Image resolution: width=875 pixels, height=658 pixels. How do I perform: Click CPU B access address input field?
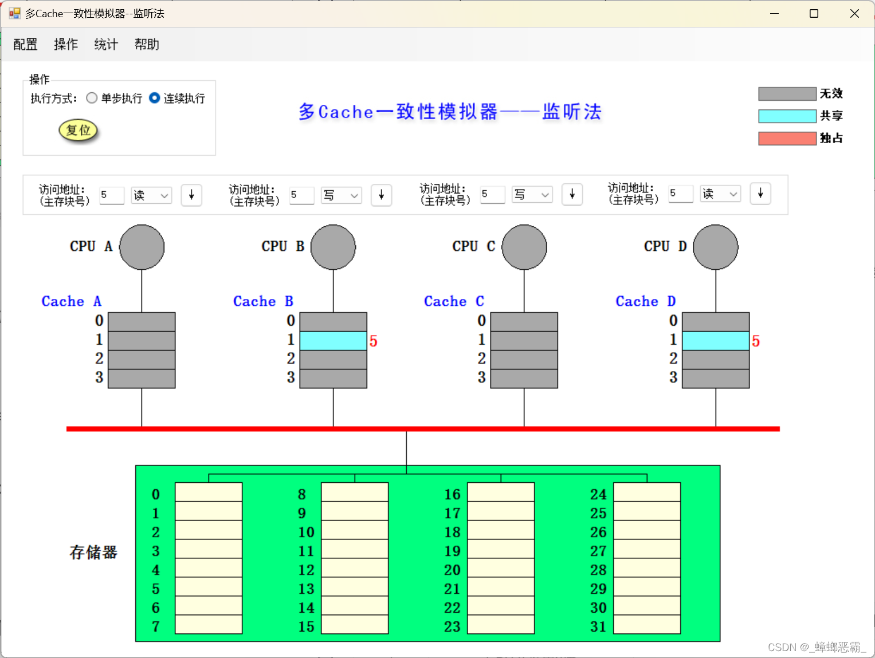point(301,195)
